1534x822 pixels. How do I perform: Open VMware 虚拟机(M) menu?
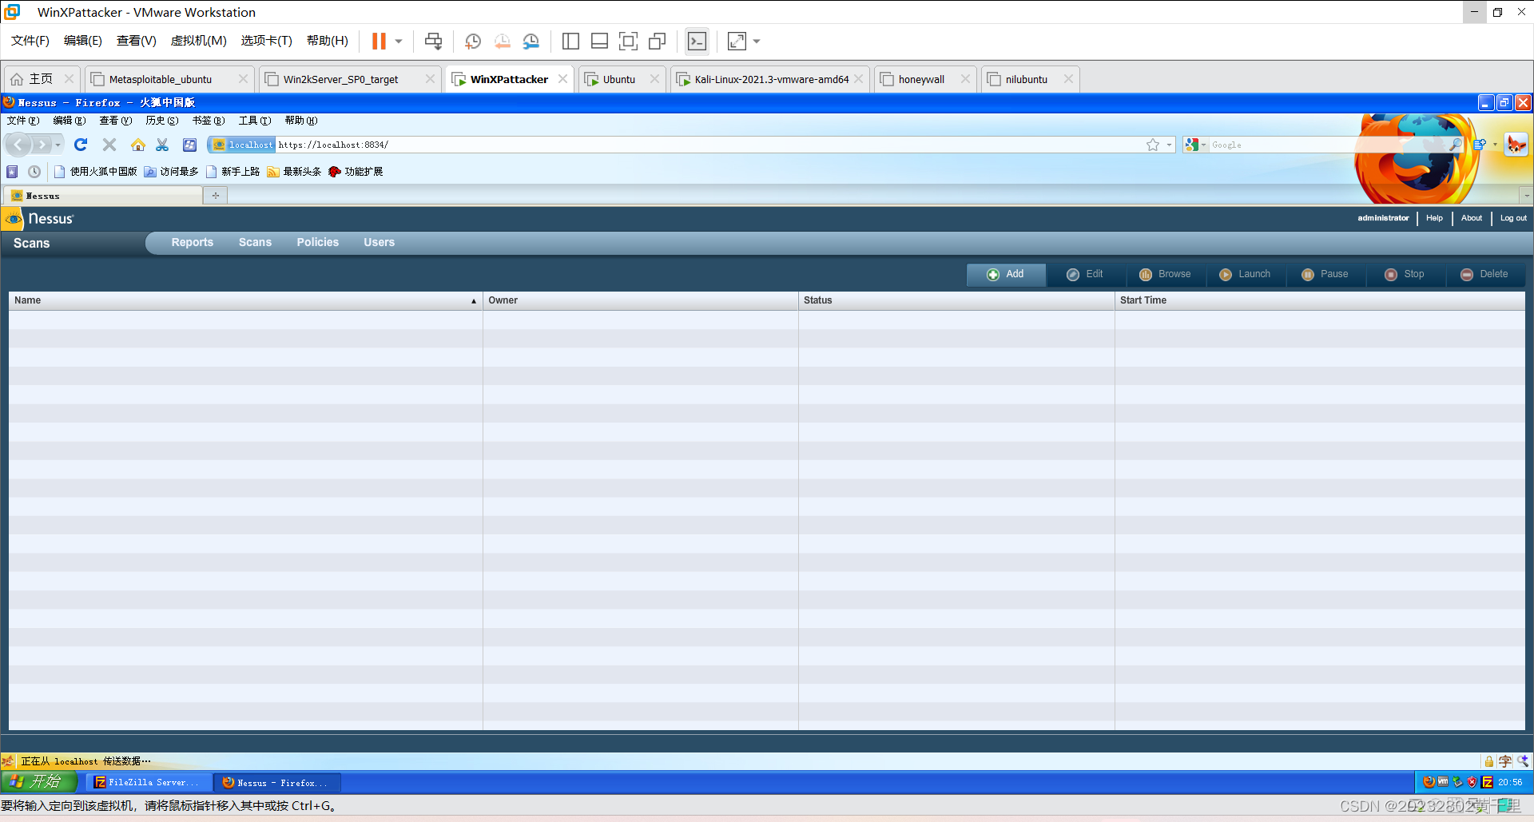[199, 41]
